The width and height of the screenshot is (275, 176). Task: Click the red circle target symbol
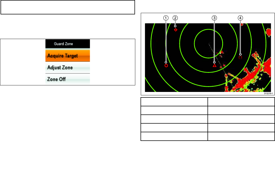[x=166, y=65]
